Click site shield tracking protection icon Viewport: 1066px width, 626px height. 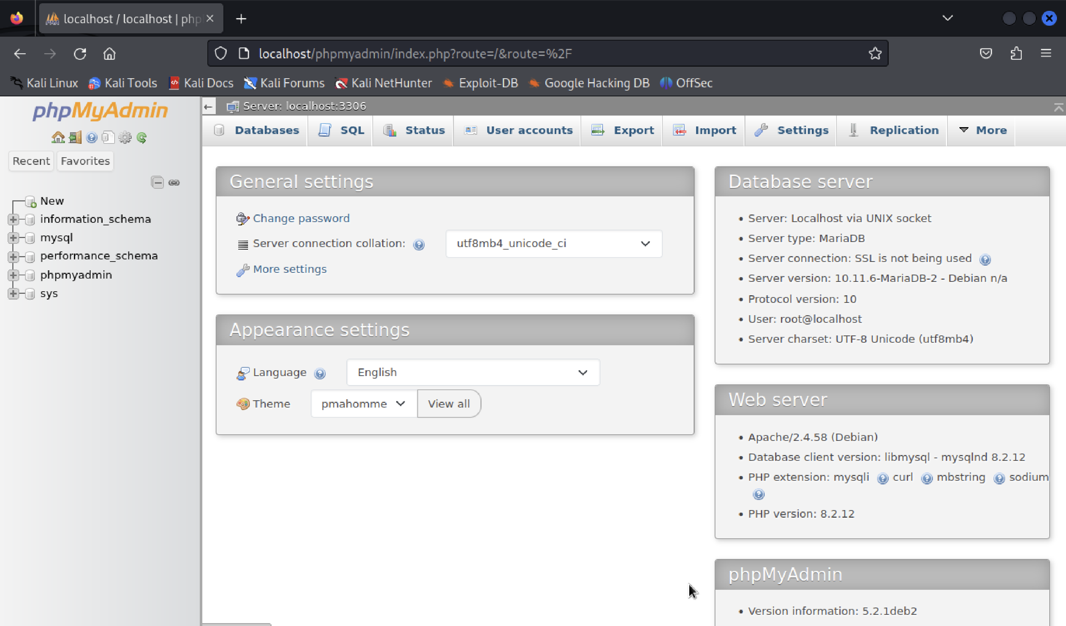coord(220,53)
